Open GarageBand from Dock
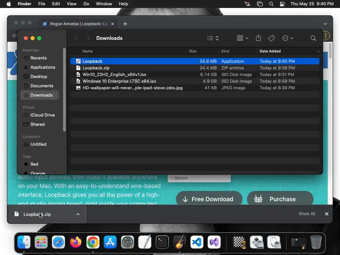Image resolution: width=340 pixels, height=255 pixels. click(x=180, y=242)
